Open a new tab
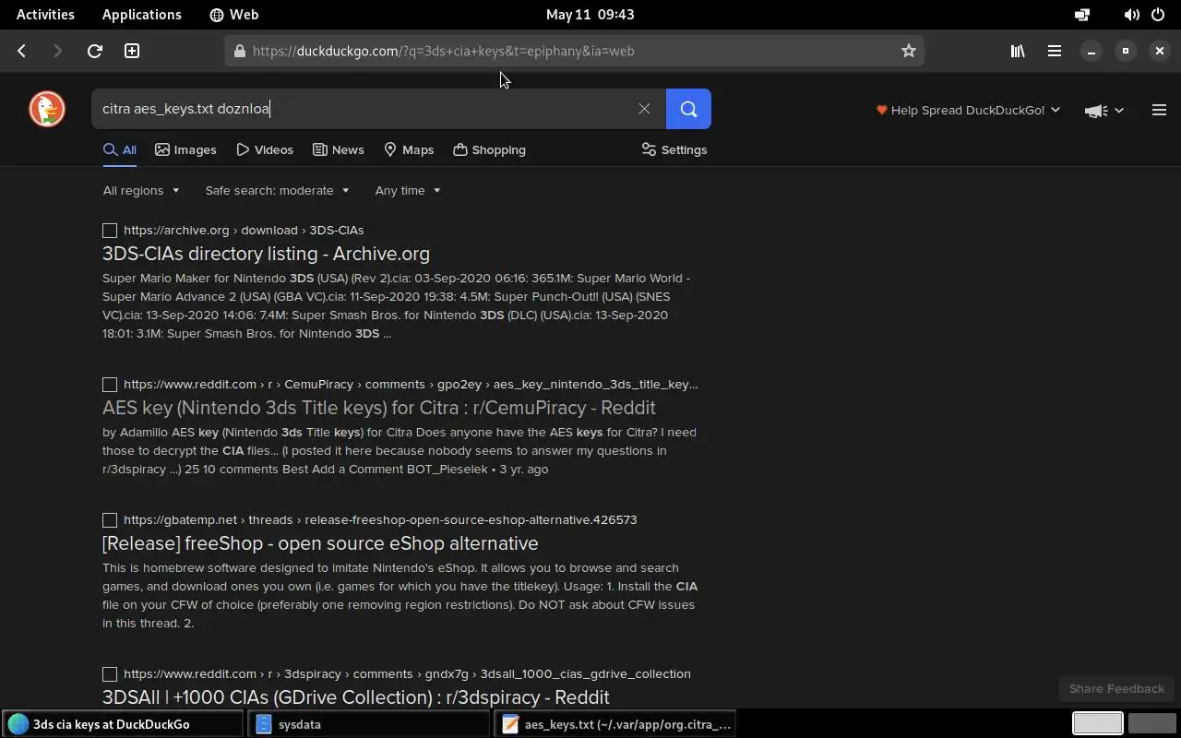The height and width of the screenshot is (738, 1181). [132, 51]
